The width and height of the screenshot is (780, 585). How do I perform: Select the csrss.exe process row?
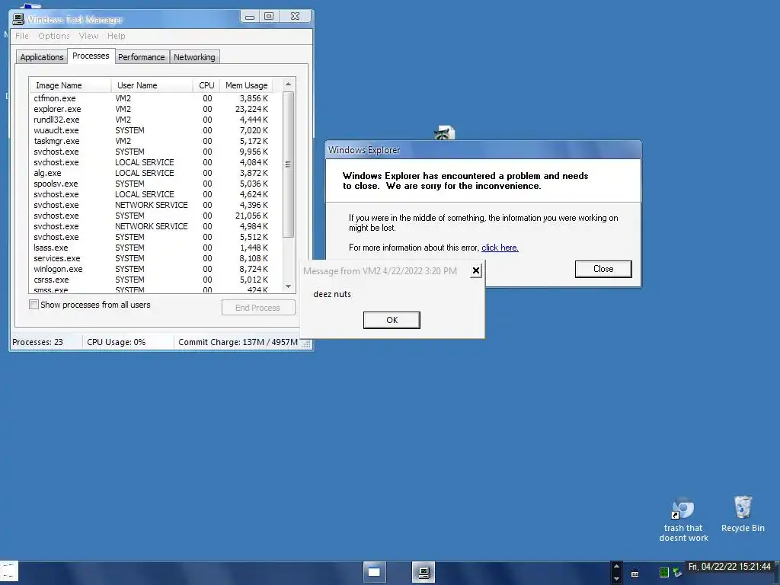click(x=155, y=280)
